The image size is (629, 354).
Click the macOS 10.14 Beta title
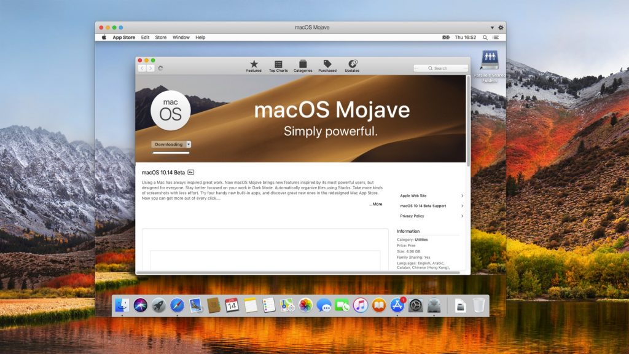(163, 173)
